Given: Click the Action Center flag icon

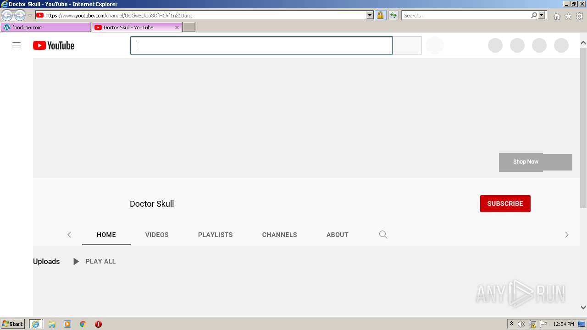Looking at the screenshot, I should 543,324.
